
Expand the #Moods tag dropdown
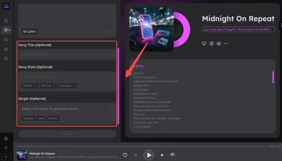point(49,86)
